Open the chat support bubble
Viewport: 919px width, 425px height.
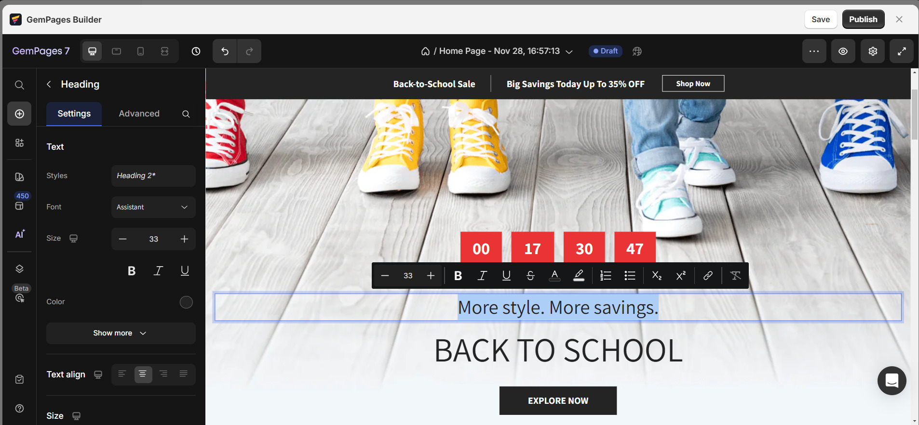tap(892, 381)
